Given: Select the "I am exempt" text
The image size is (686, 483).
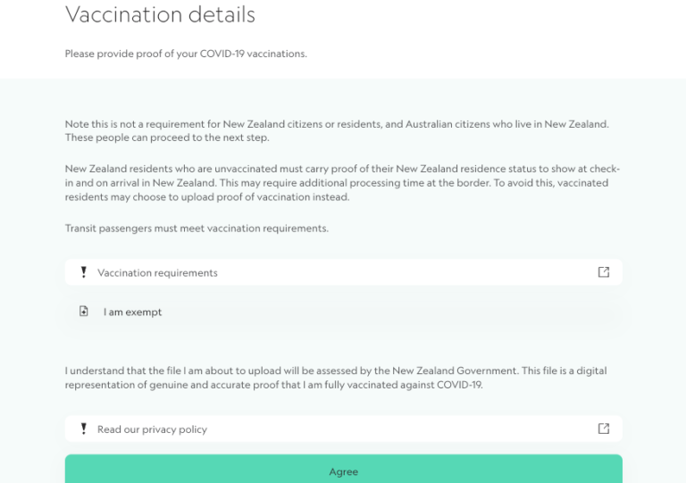Looking at the screenshot, I should click(132, 312).
